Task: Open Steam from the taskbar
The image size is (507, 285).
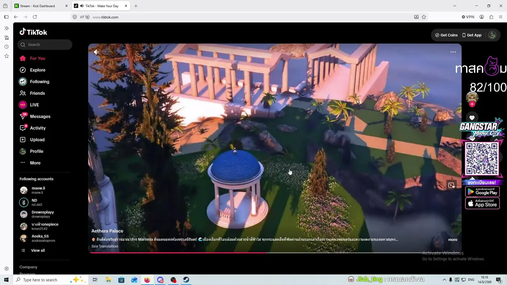Action: point(186,280)
